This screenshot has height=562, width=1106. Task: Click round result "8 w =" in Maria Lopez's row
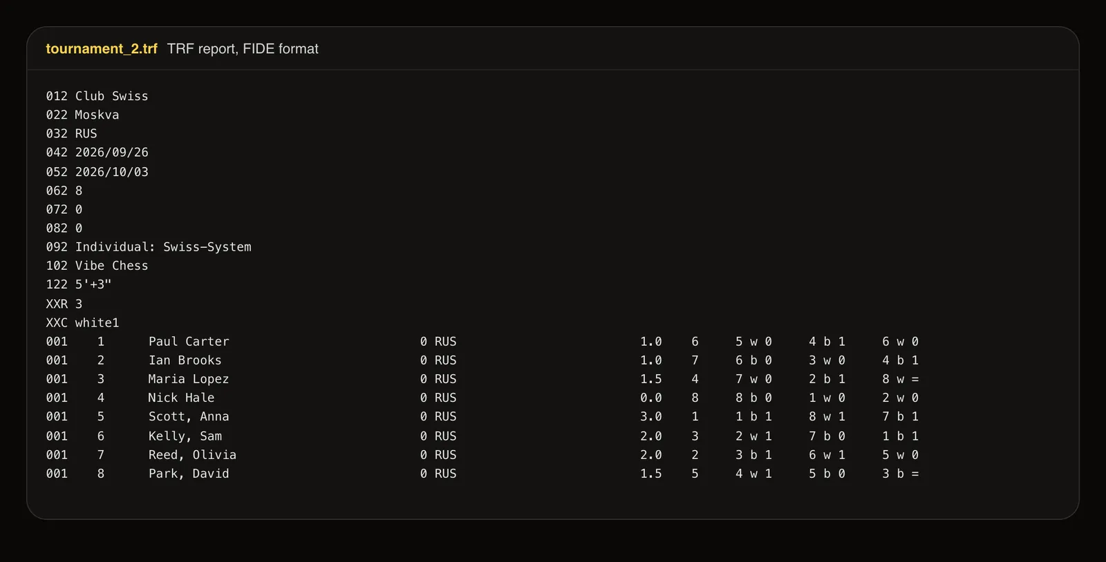coord(901,378)
